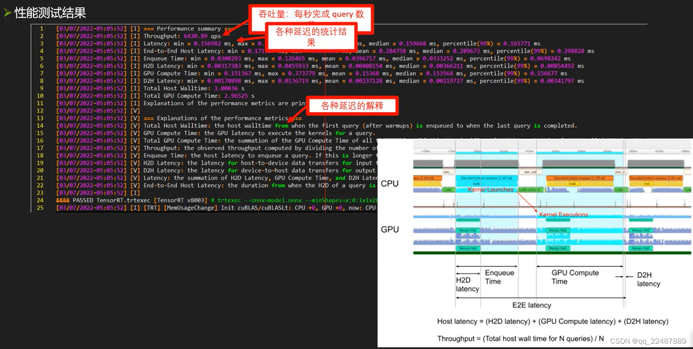Click the 'Kernel Executions' label in the diagram

click(x=563, y=214)
